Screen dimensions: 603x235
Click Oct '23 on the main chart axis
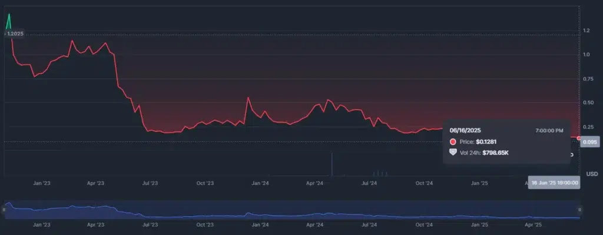coord(205,183)
